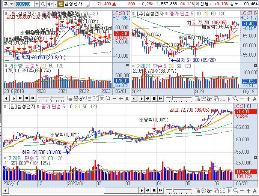The height and width of the screenshot is (196, 259).
Task: Click fast-forward button on daily chart toolbar
Action: [161, 190]
